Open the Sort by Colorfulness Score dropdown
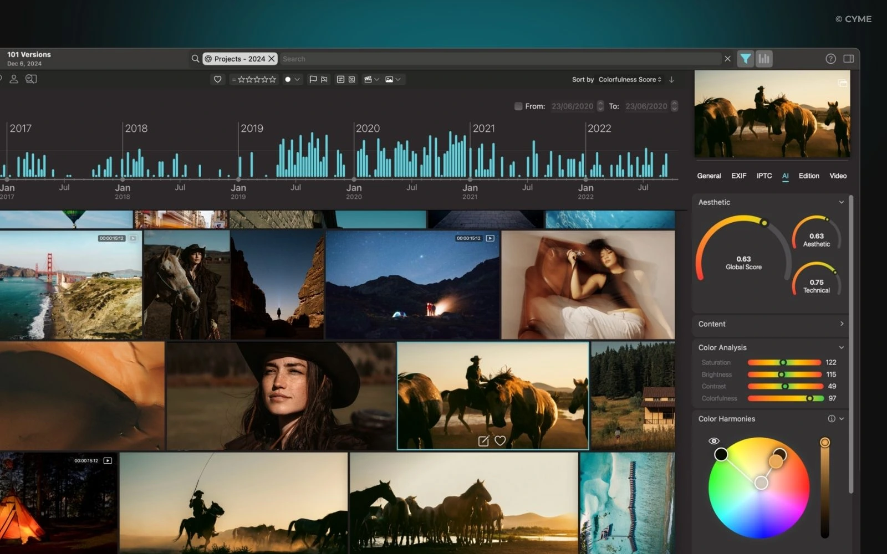This screenshot has height=554, width=887. 630,80
